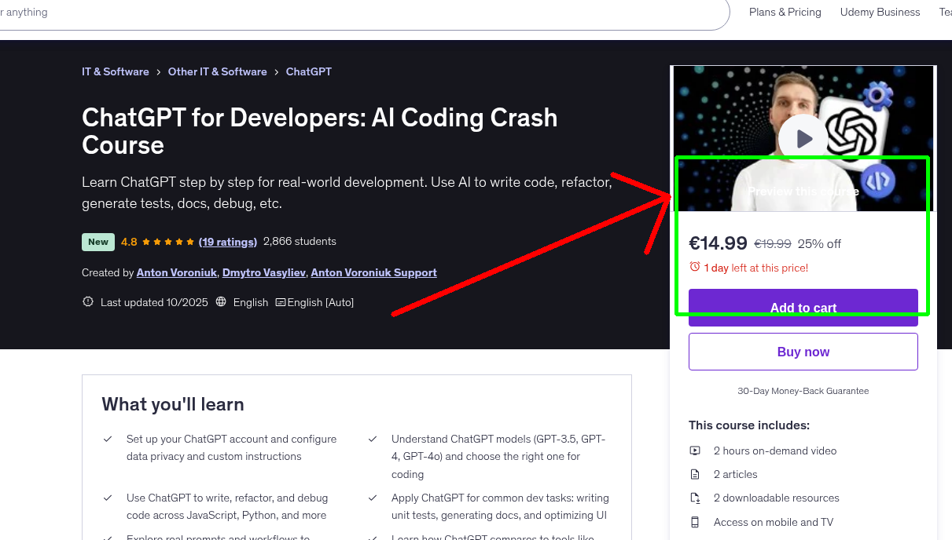Click the closed captions icon beside English [Auto]

tap(281, 301)
